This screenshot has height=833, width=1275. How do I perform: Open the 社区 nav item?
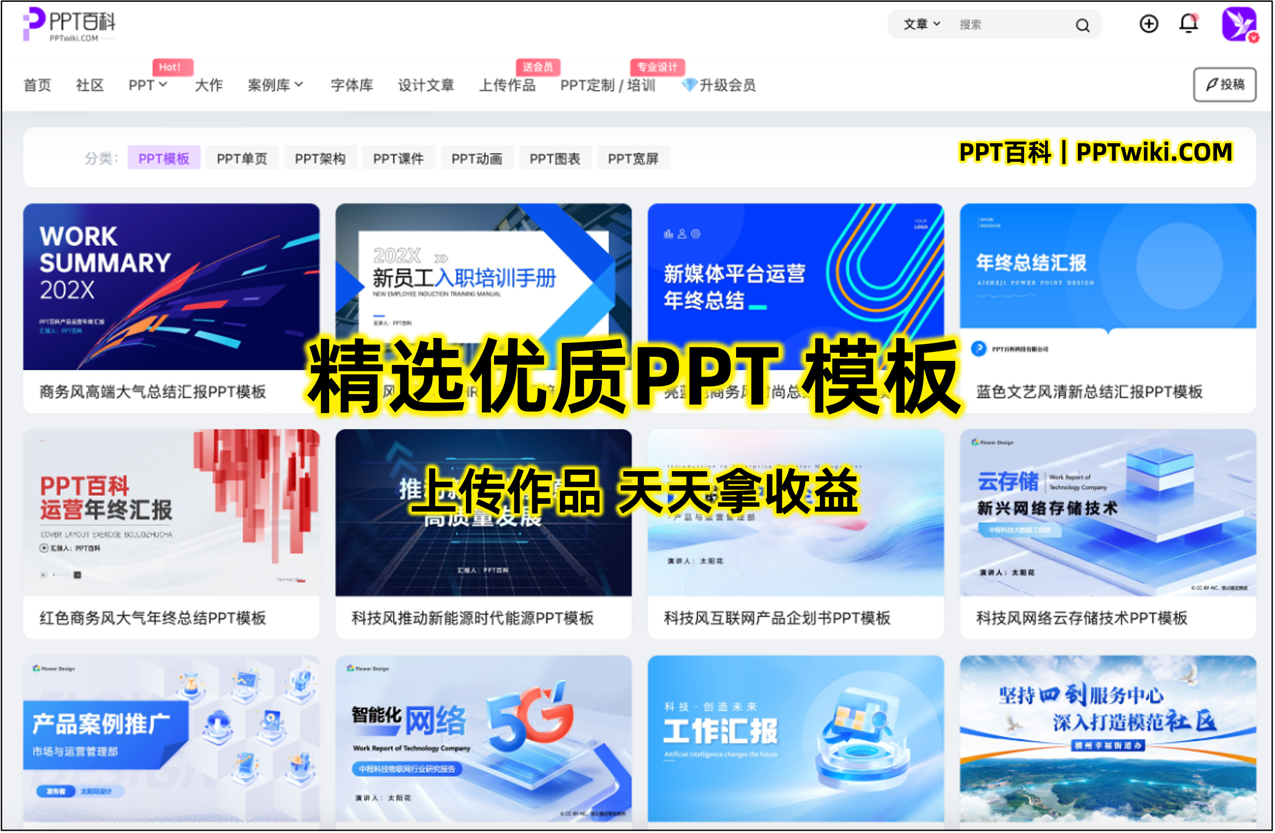[90, 85]
